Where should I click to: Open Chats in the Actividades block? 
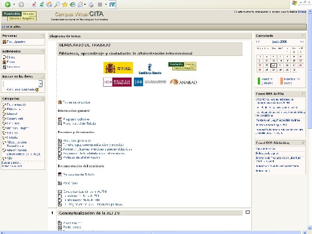(x=11, y=57)
